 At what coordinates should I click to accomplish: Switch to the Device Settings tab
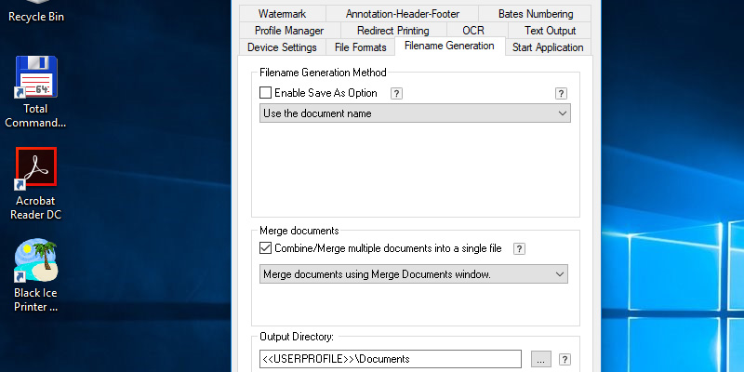point(282,47)
